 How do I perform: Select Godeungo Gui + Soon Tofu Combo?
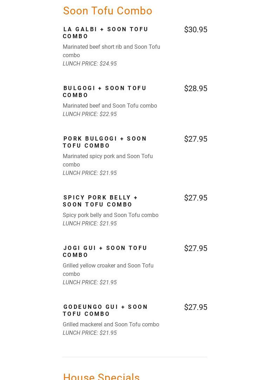click(x=105, y=310)
